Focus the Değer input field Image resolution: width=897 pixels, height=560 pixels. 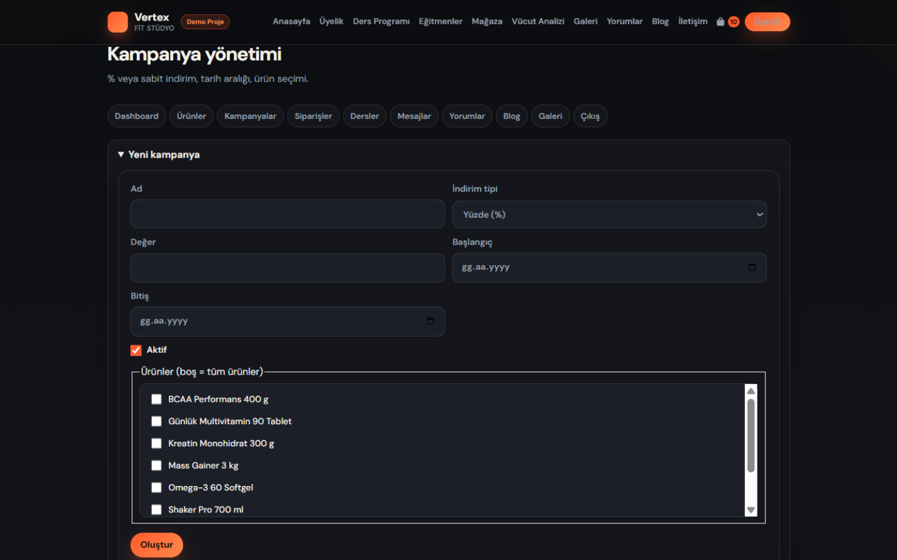[x=288, y=268]
